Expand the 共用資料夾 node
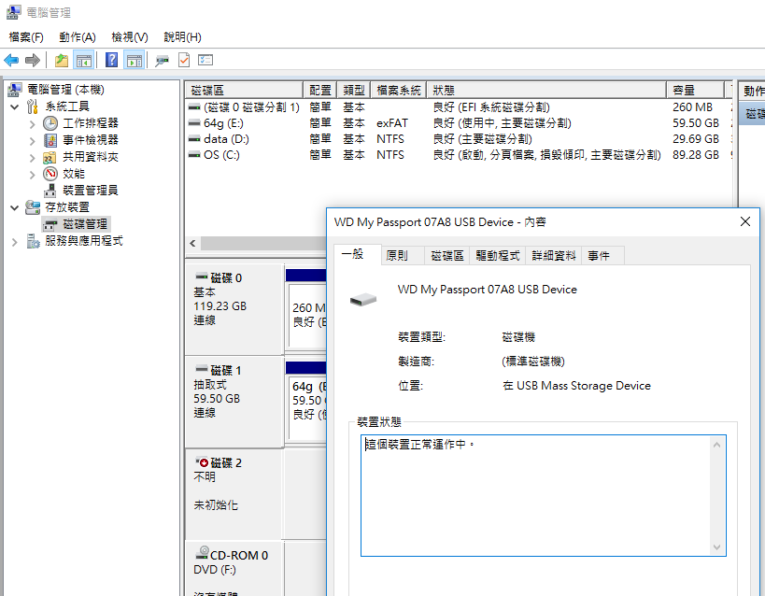 click(32, 157)
